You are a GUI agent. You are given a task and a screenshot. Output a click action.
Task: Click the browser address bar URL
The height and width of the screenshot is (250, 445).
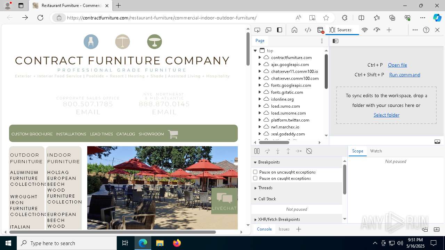[x=162, y=18]
